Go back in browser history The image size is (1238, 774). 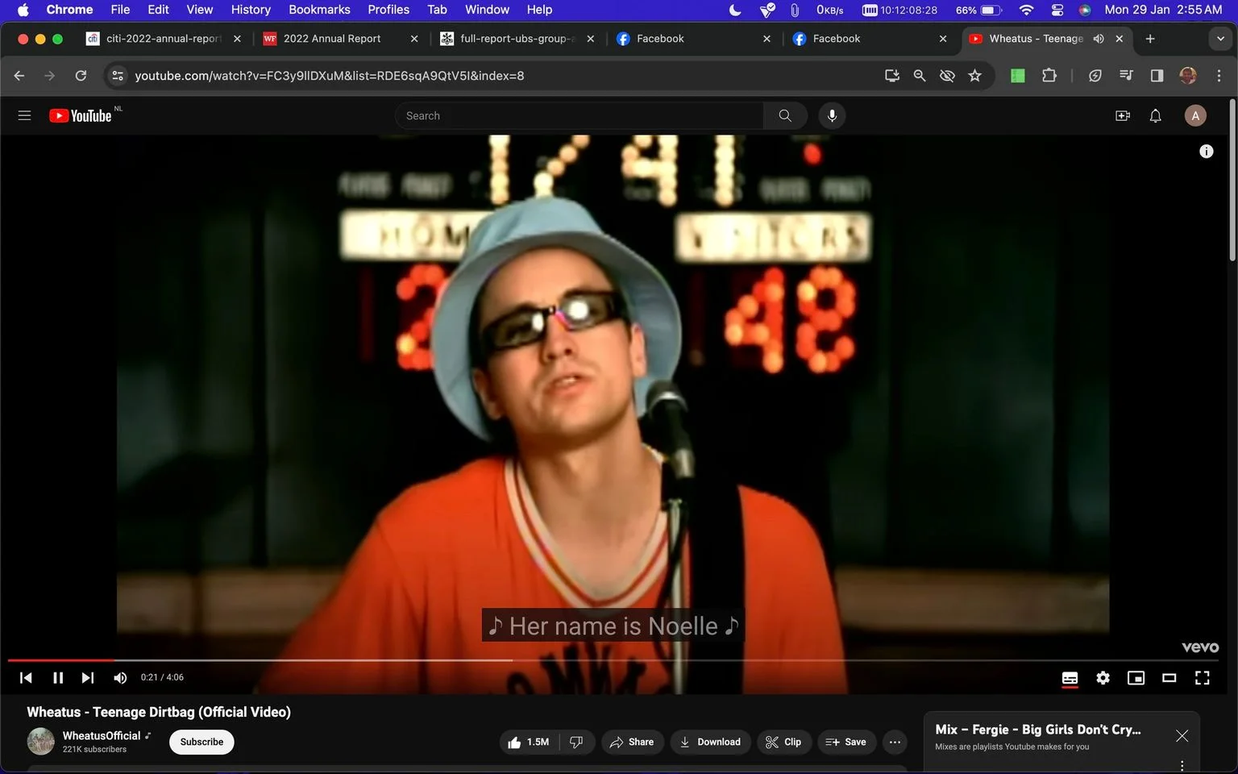click(x=19, y=75)
